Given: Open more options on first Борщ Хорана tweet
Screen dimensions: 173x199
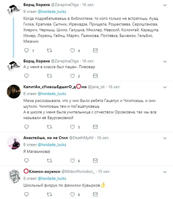Looking at the screenshot, I should pyautogui.click(x=165, y=5).
